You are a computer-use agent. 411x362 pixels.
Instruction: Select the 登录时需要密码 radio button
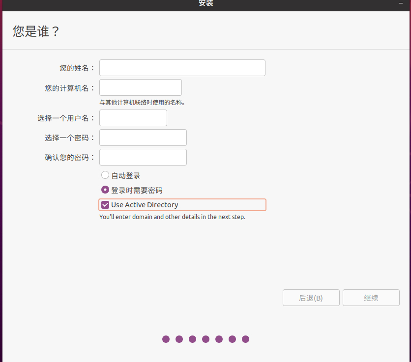tap(105, 190)
